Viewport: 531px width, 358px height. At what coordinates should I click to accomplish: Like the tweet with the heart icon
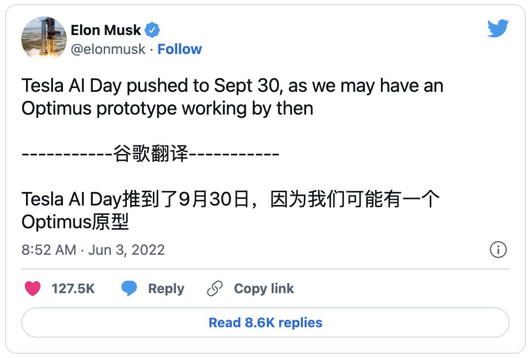(x=32, y=289)
